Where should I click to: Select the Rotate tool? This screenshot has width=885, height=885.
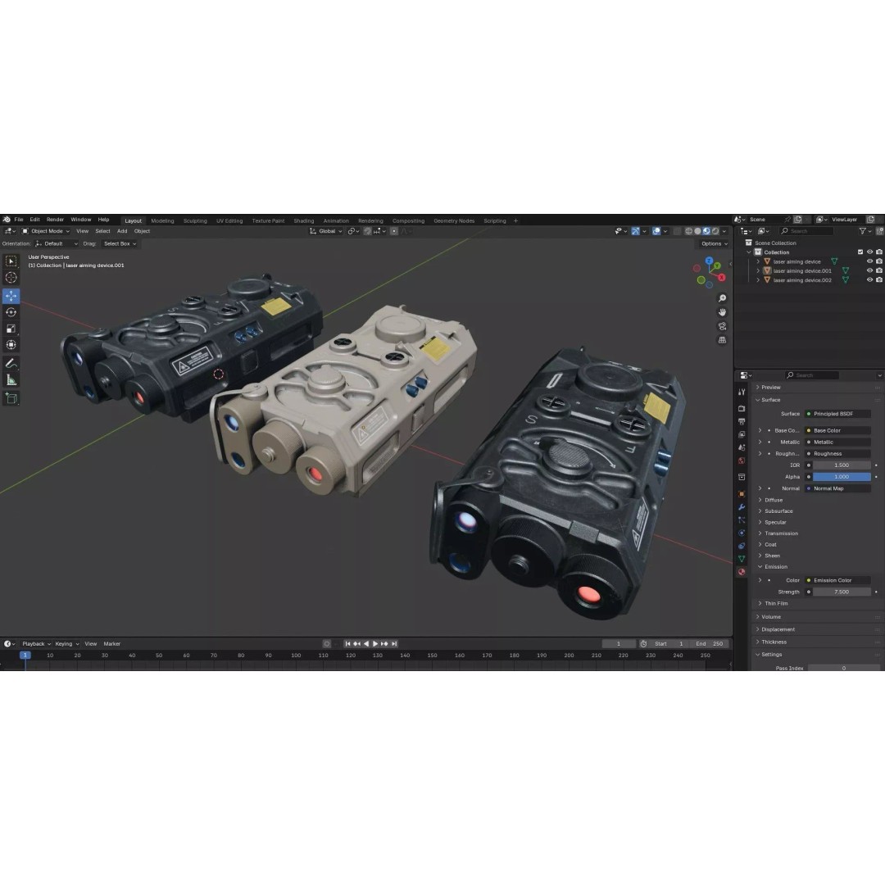tap(11, 312)
